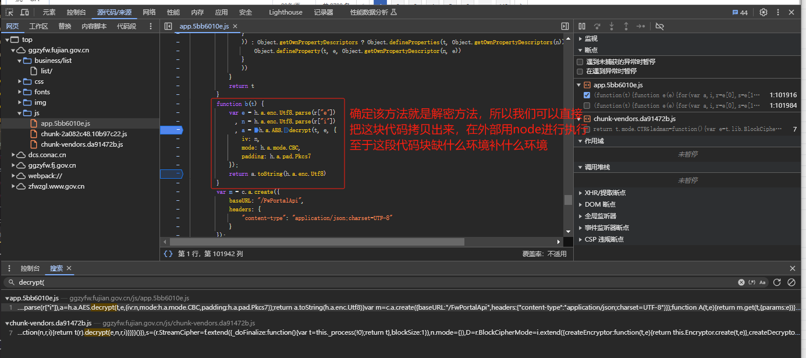806x358 pixels.
Task: Toggle match case search option
Action: pos(762,282)
